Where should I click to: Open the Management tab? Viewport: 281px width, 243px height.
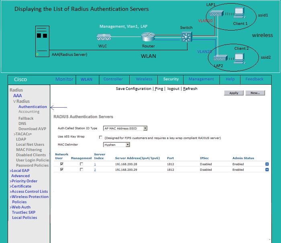[x=201, y=79]
